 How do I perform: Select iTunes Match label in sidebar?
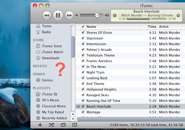(53, 52)
